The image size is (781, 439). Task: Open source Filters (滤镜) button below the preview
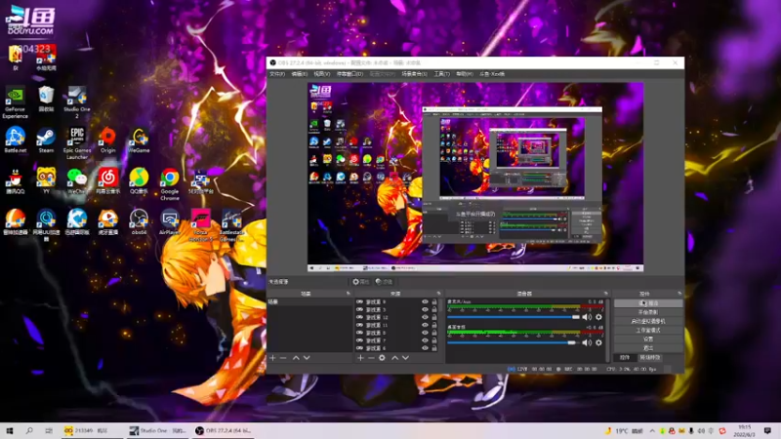click(x=384, y=282)
